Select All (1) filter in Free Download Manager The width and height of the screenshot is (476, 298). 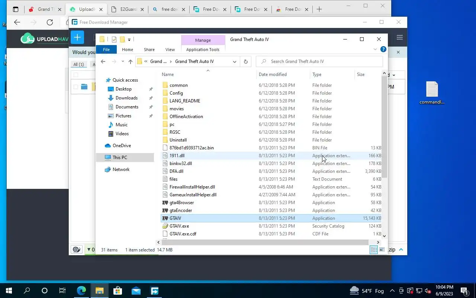[x=78, y=64]
